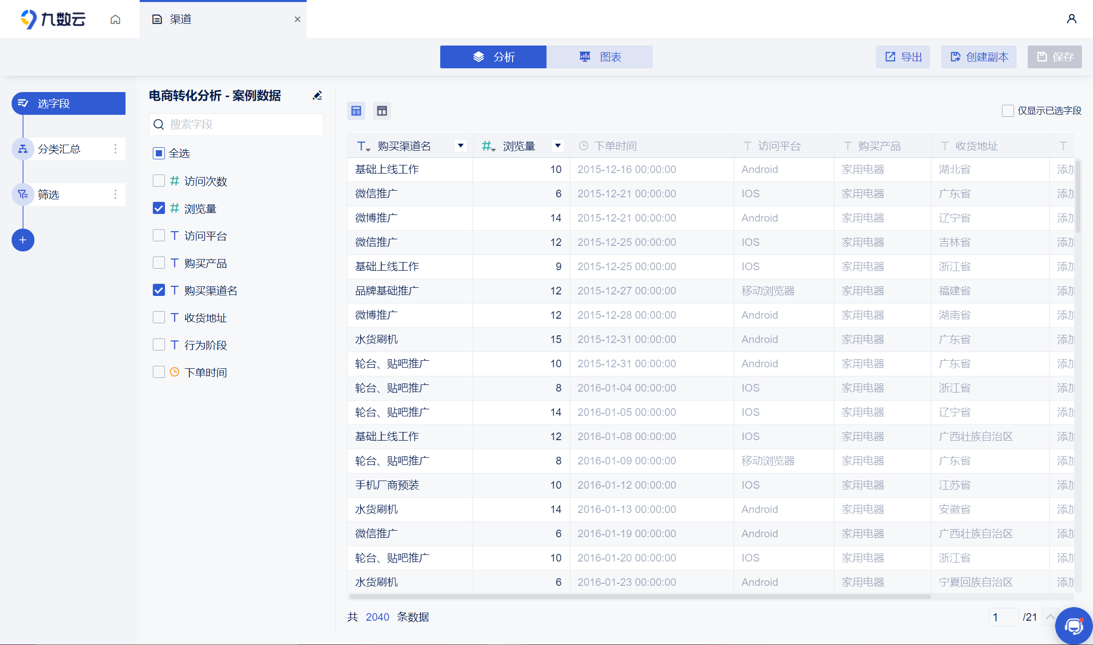
Task: Switch to the 图表 tab
Action: coord(600,57)
